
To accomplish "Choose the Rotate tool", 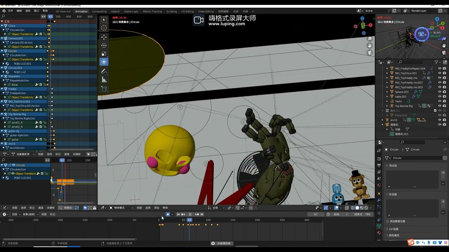I will pos(104,45).
